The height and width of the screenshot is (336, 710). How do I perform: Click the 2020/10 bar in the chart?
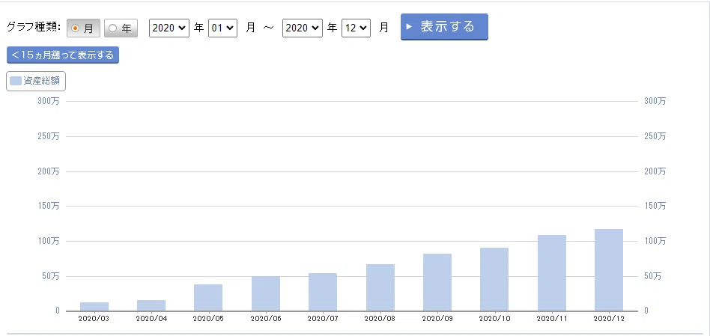point(494,279)
